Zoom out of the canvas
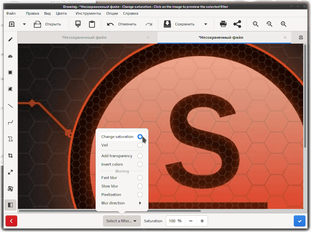 click(x=256, y=24)
